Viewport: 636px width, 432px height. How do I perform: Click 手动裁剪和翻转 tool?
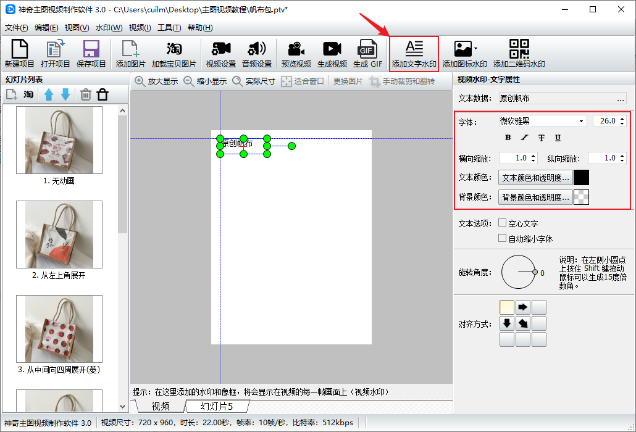[x=402, y=81]
